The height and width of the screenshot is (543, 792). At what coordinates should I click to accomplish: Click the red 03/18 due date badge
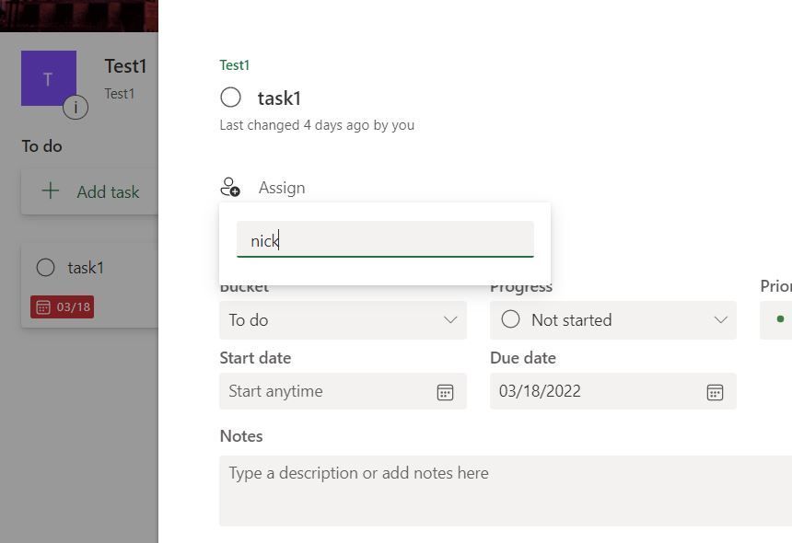coord(62,306)
